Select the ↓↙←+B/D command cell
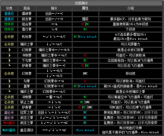The image size is (164, 136). [x=54, y=76]
